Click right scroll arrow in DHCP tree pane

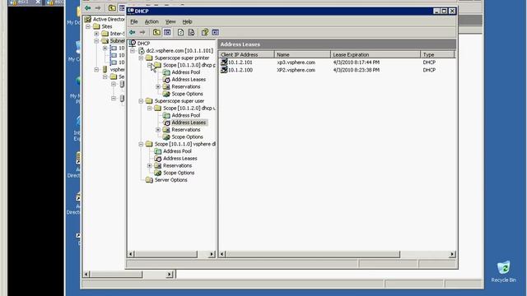pyautogui.click(x=212, y=254)
